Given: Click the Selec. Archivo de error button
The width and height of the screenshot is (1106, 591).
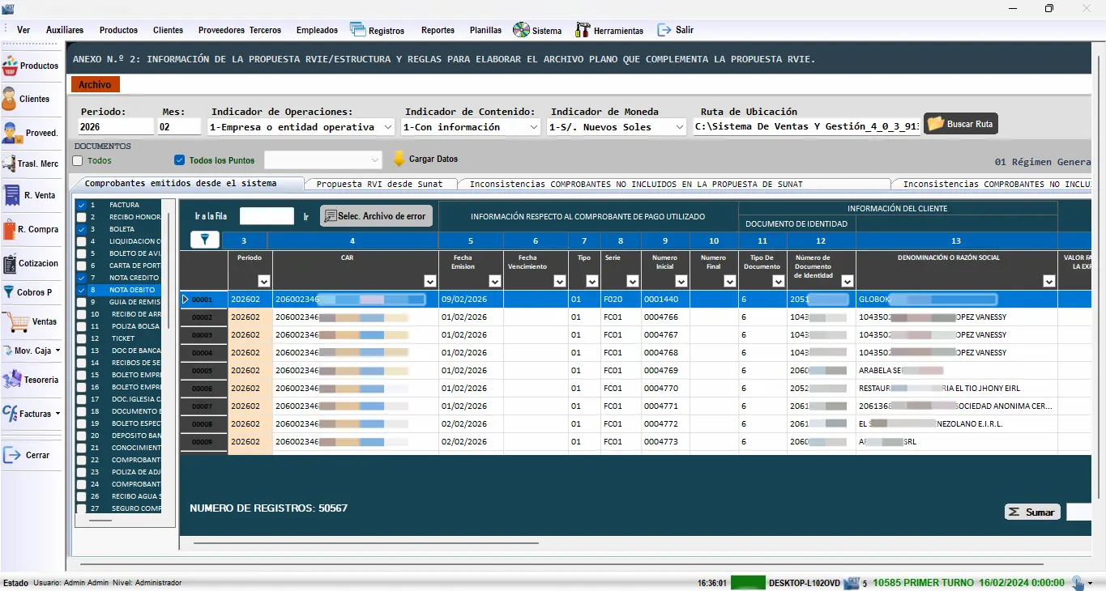Looking at the screenshot, I should click(x=377, y=216).
